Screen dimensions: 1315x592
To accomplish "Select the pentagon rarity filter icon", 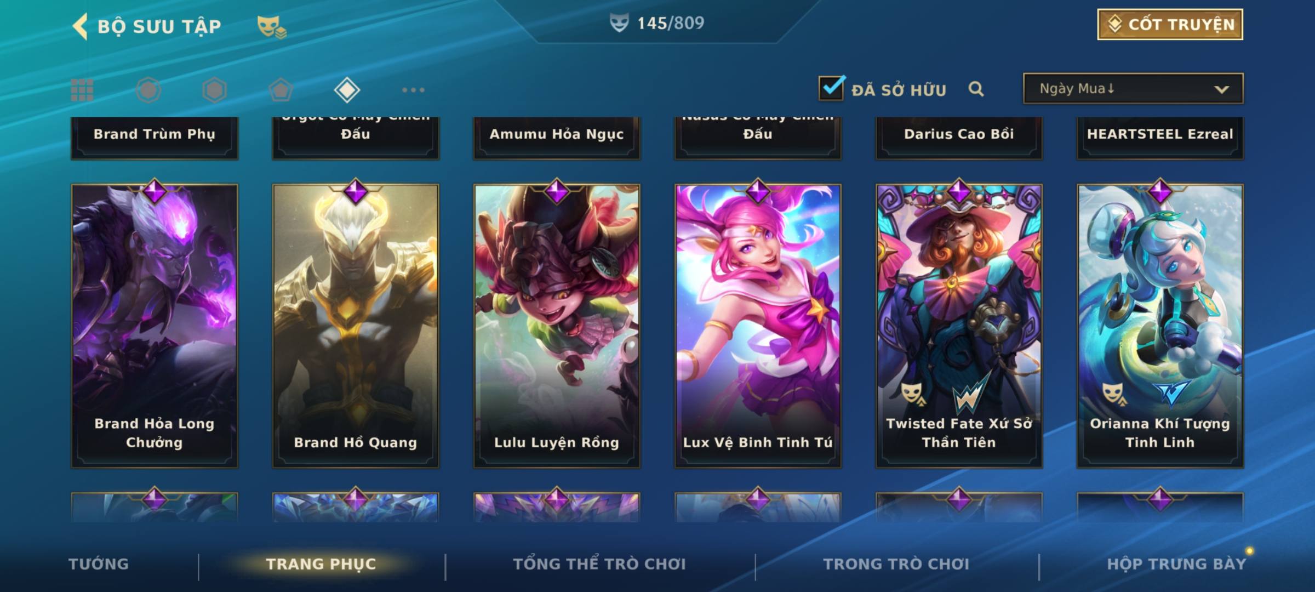I will coord(281,90).
